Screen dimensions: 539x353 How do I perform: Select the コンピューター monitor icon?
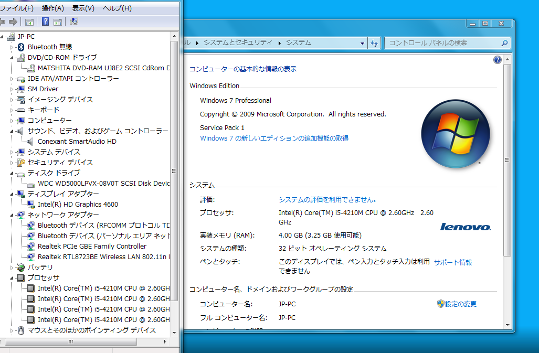tap(22, 121)
